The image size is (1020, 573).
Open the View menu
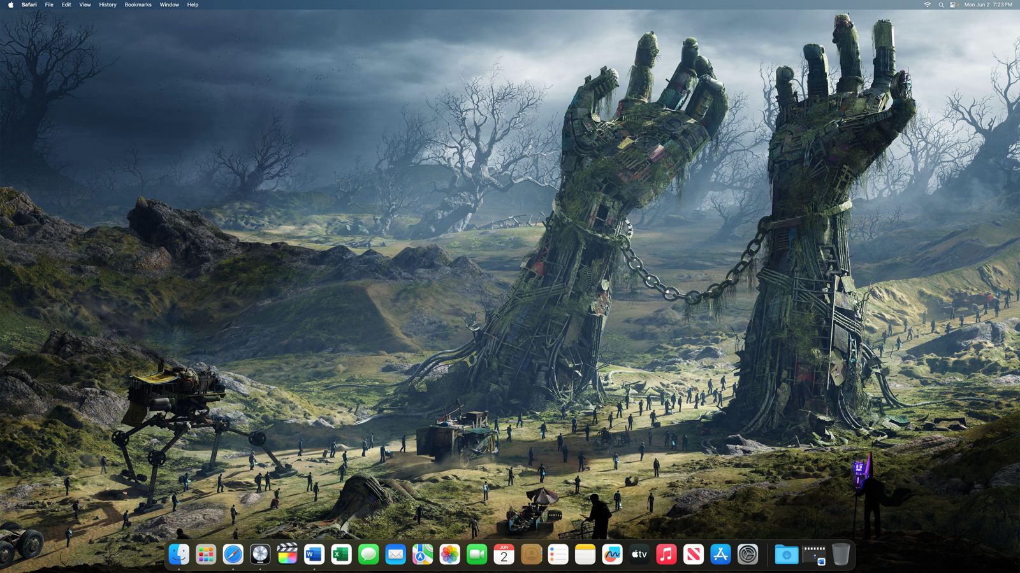coord(85,4)
